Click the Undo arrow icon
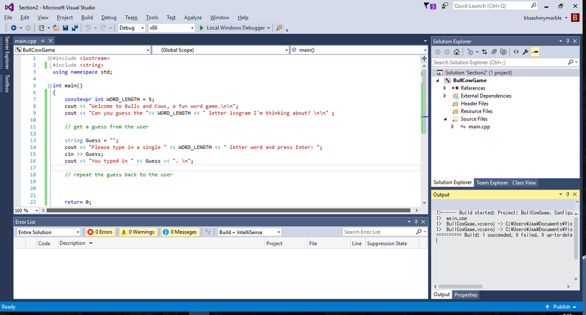Screen dimensions: 586x315 coord(88,27)
